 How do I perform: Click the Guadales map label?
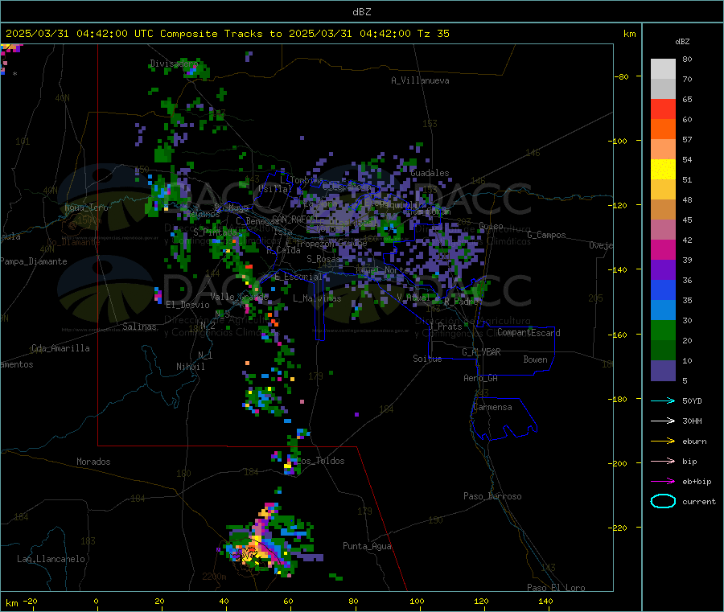coord(430,173)
